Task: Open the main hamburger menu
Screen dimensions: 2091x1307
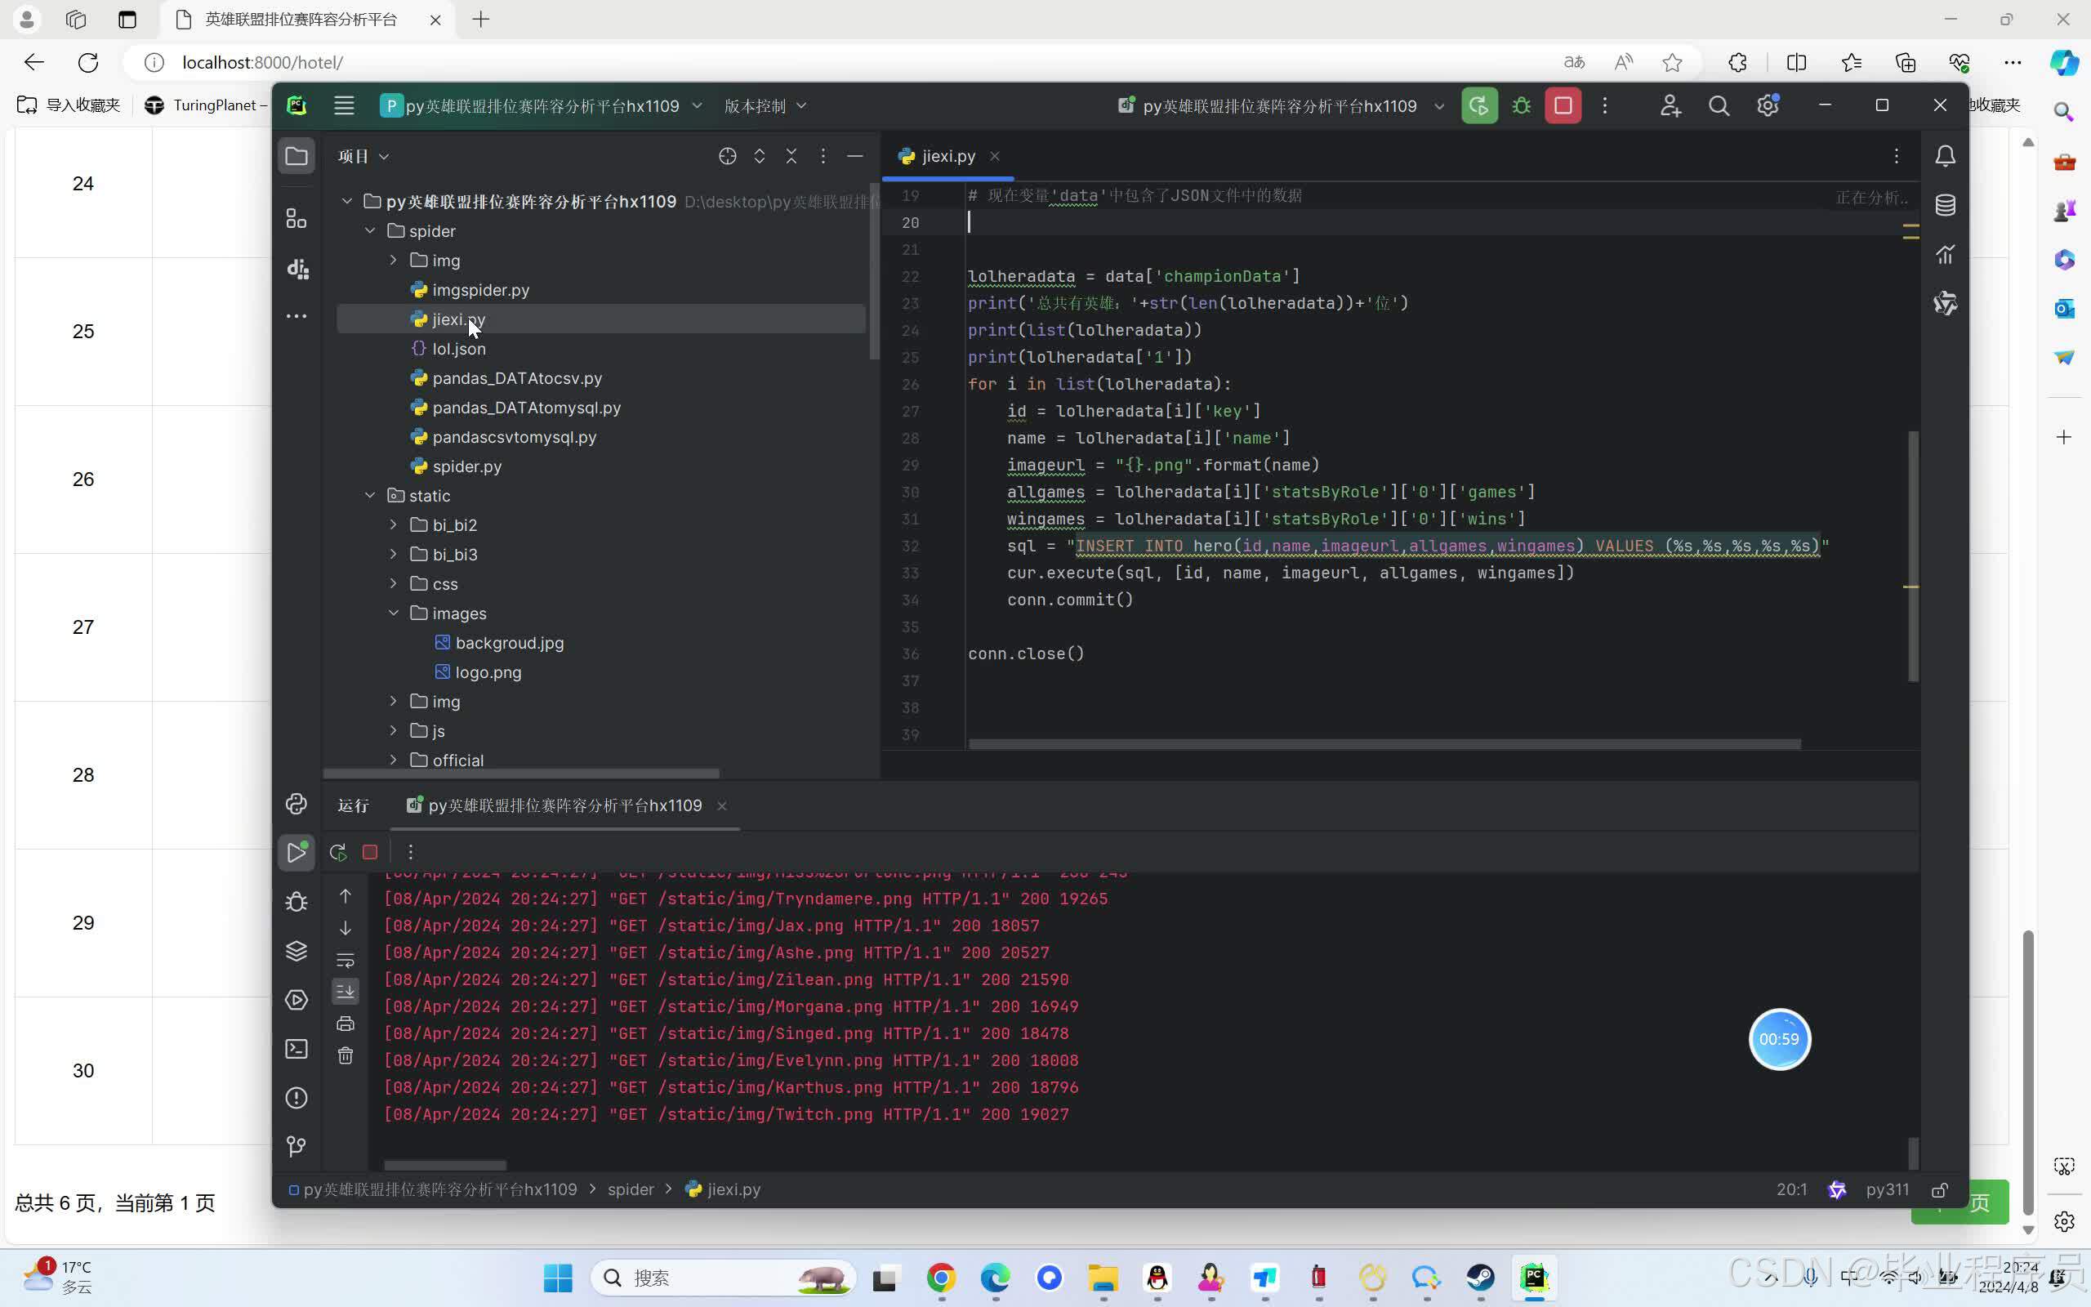Action: (344, 105)
